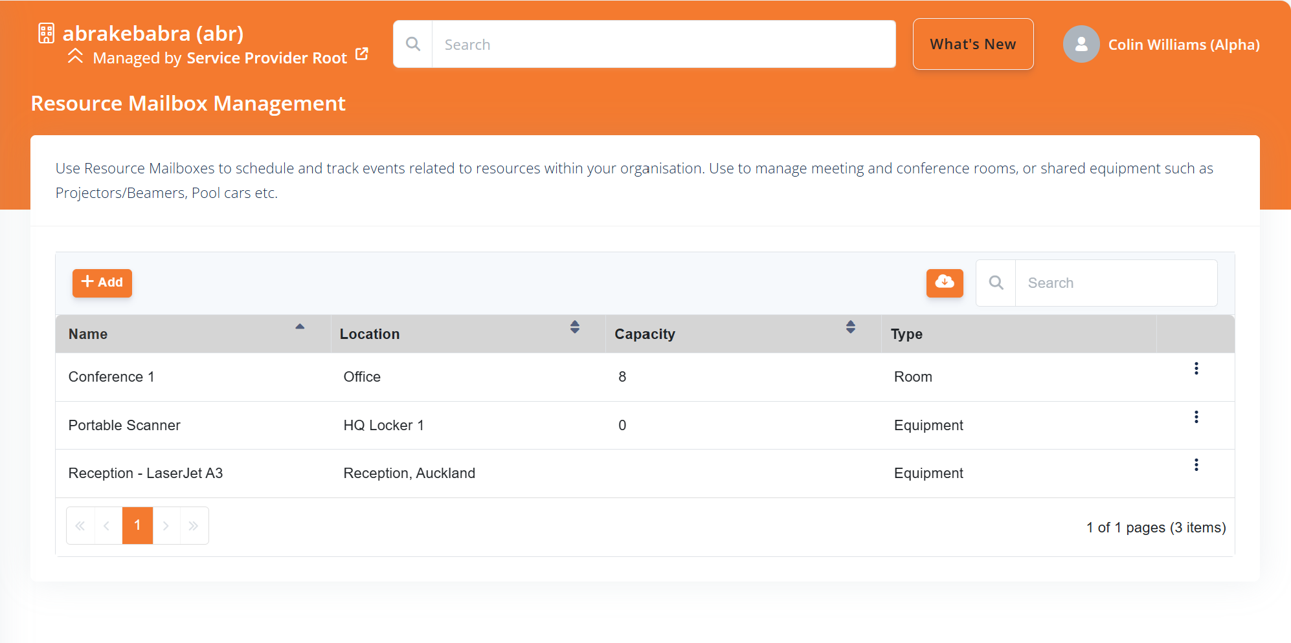Click the first page double-arrow icon
Viewport: 1291px width, 643px height.
pyautogui.click(x=80, y=525)
